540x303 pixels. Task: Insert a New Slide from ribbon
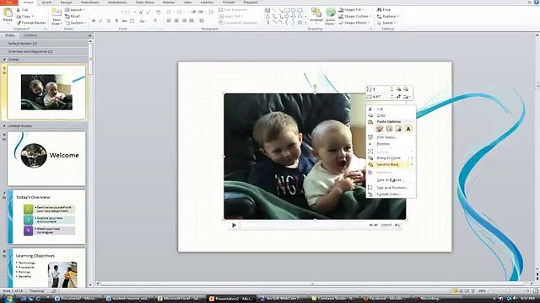tap(57, 16)
